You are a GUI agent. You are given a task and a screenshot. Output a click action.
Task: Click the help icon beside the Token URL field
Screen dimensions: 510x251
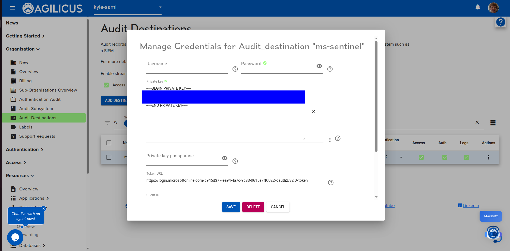(330, 182)
